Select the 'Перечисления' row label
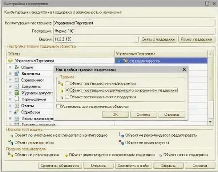 (x=34, y=99)
